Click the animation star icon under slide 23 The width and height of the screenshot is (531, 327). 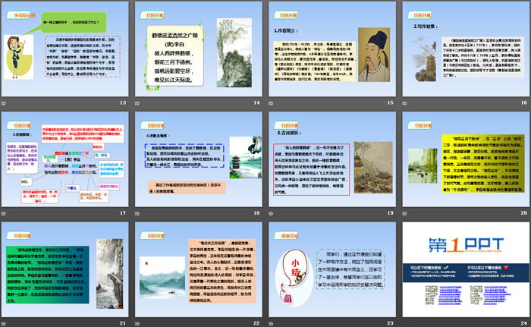(271, 324)
